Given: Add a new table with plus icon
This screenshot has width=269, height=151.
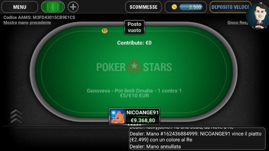Looking at the screenshot, I should [73, 7].
